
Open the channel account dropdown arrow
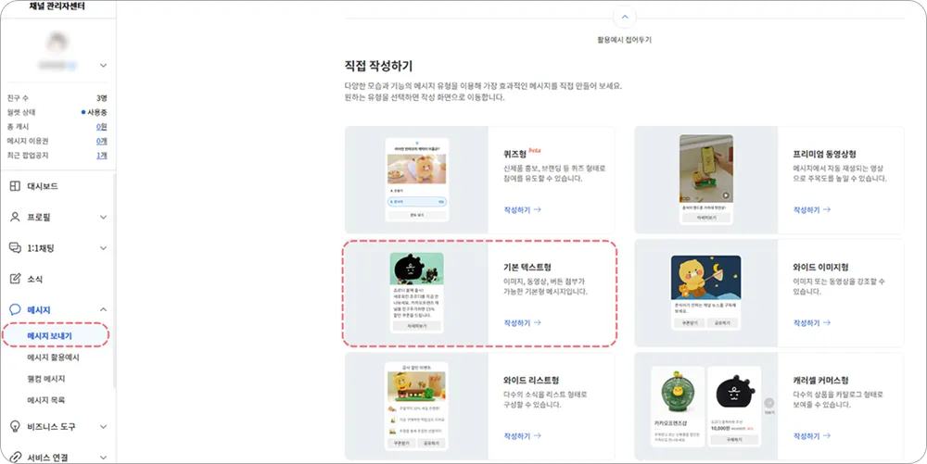104,66
